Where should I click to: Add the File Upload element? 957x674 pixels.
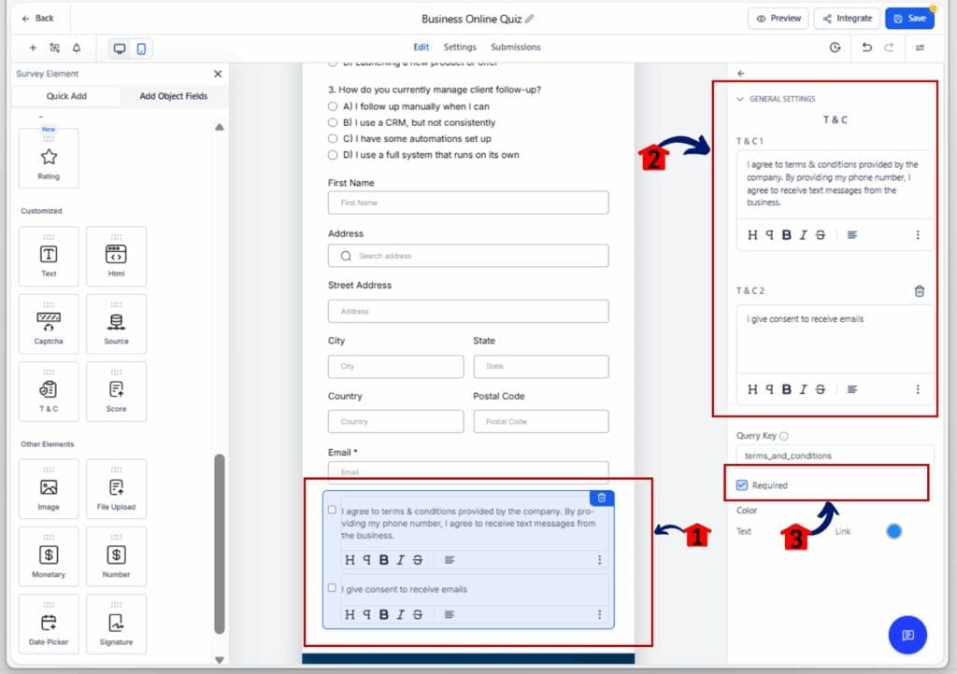(116, 489)
